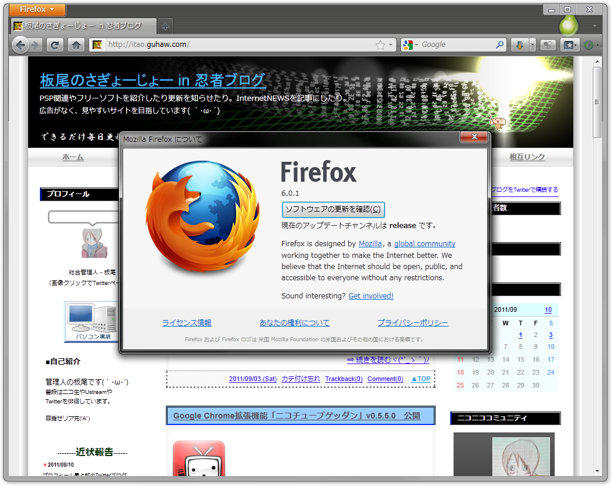Expand the download add-on dropdown arrow
The width and height of the screenshot is (612, 486).
coord(532,45)
